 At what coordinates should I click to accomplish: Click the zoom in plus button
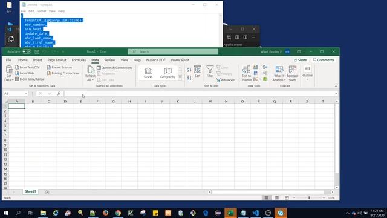click(324, 198)
